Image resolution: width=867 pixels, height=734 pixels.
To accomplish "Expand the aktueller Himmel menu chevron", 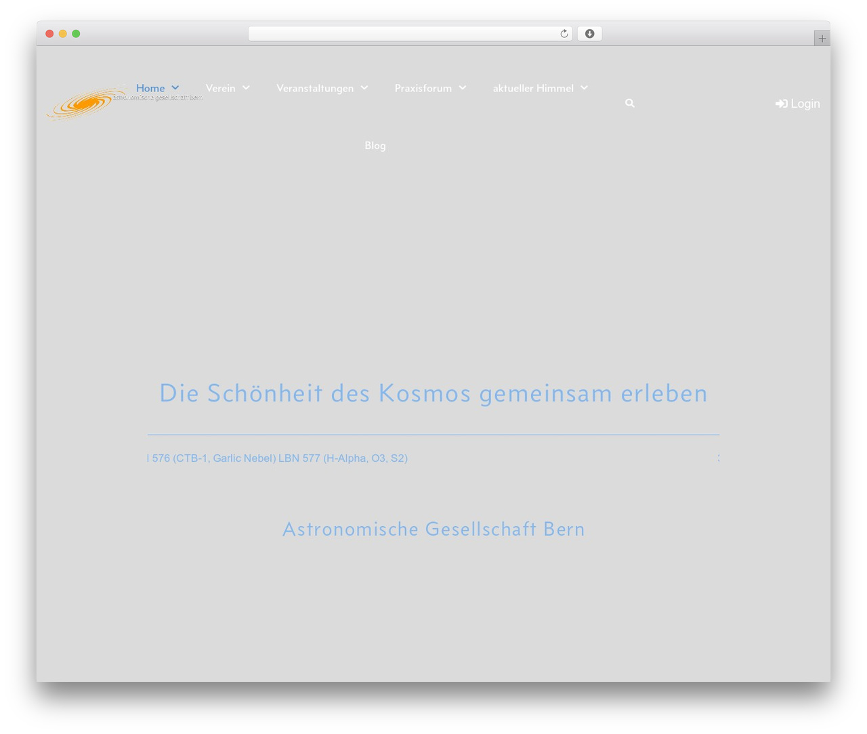I will tap(585, 88).
